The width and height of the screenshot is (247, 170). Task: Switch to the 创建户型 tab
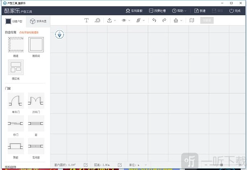pyautogui.click(x=13, y=21)
